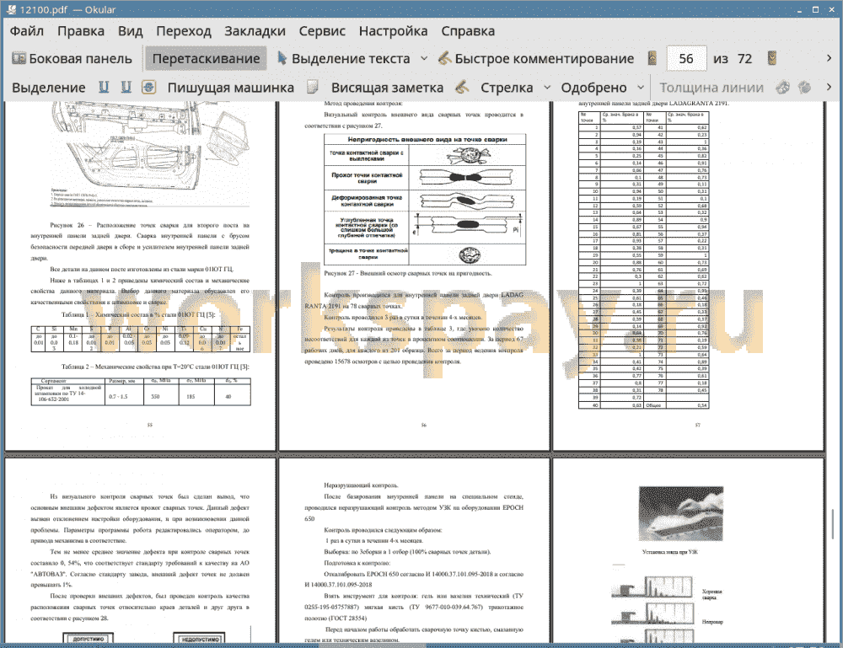The image size is (843, 648).
Task: Open the Файл menu
Action: point(26,31)
